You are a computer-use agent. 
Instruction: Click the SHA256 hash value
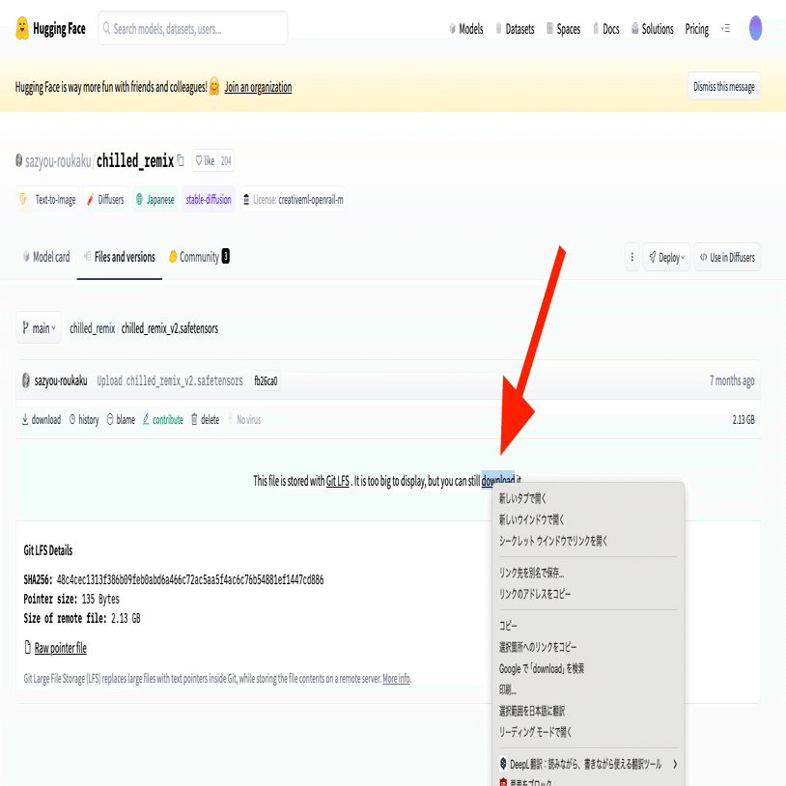pyautogui.click(x=190, y=580)
